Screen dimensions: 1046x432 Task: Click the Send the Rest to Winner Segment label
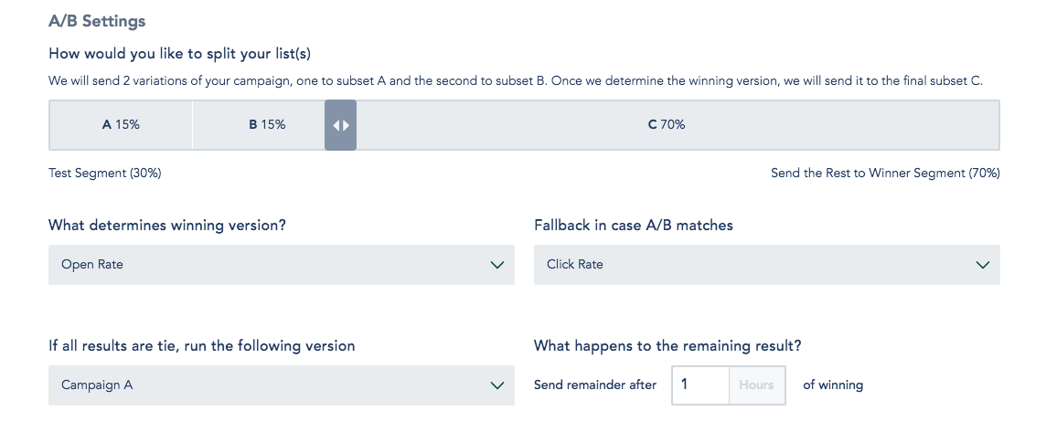pos(885,173)
